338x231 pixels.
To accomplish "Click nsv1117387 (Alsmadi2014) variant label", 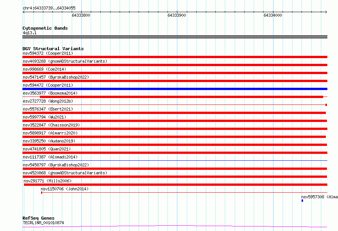I will click(x=50, y=157).
